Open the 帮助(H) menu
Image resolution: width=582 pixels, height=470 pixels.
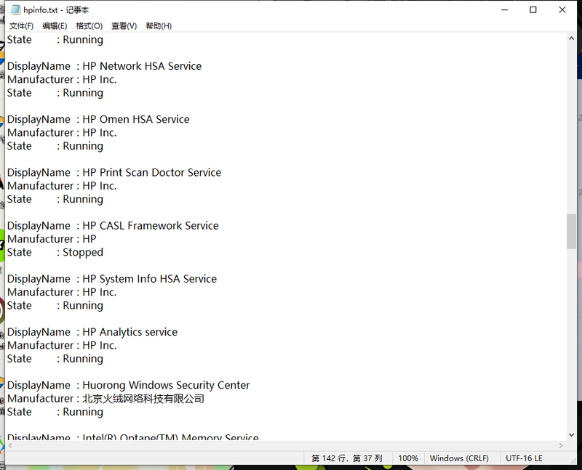pyautogui.click(x=159, y=26)
